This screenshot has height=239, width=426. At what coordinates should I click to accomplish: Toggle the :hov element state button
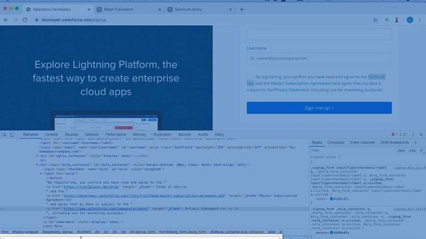401,151
